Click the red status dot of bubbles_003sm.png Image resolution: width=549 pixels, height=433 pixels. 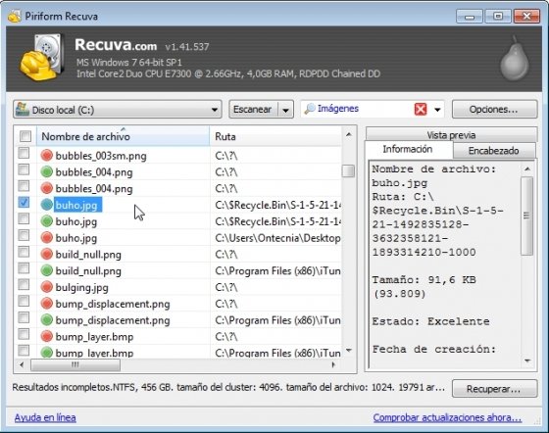(47, 156)
